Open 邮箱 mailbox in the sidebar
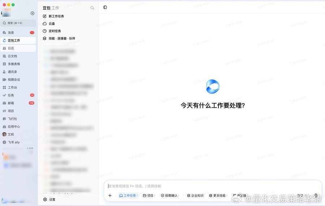 pyautogui.click(x=18, y=103)
